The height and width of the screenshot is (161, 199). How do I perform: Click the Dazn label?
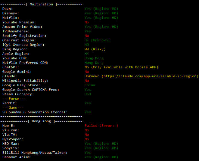click(x=8, y=9)
